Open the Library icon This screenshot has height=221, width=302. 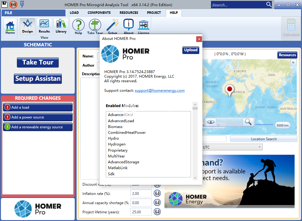pyautogui.click(x=61, y=26)
